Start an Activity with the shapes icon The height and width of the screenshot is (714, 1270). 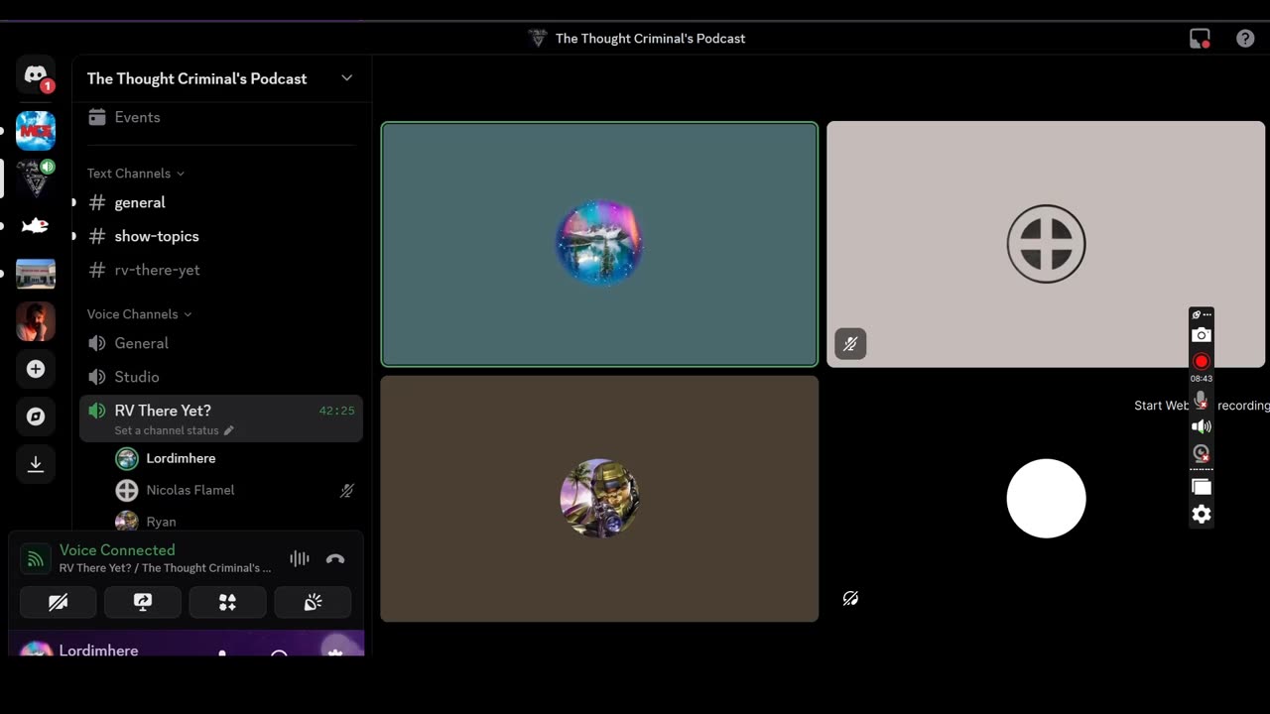(228, 602)
